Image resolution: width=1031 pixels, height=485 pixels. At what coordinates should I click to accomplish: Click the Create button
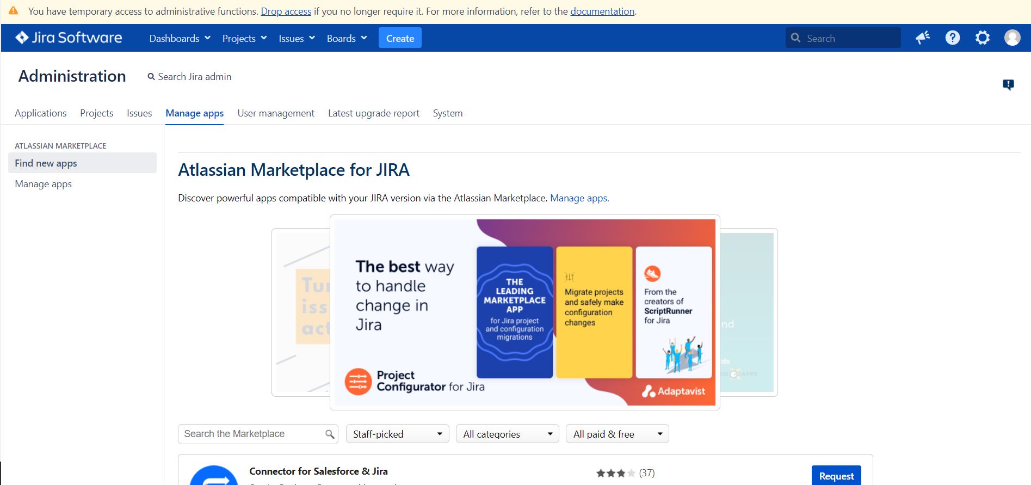[x=400, y=38]
